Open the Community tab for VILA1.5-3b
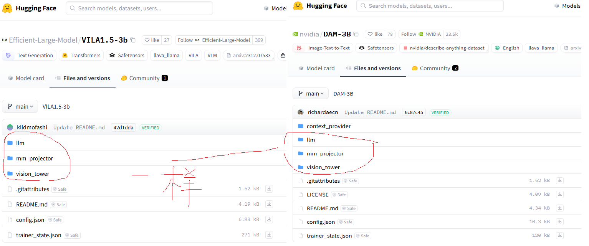This screenshot has height=246, width=589. pos(144,78)
